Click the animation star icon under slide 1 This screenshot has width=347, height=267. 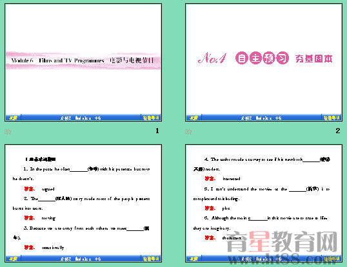8,131
